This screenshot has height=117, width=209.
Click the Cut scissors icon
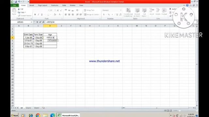click(19, 9)
